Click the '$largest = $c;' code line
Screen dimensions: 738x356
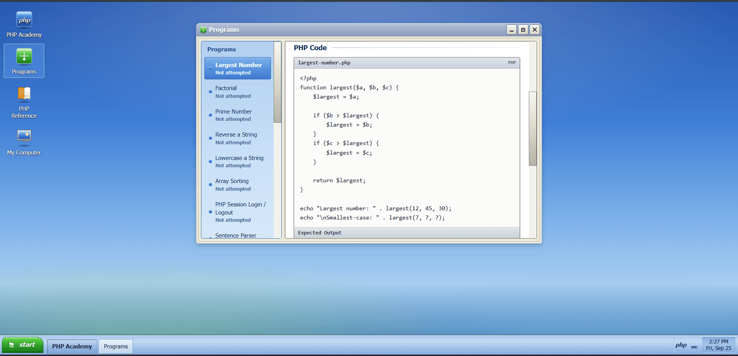349,153
